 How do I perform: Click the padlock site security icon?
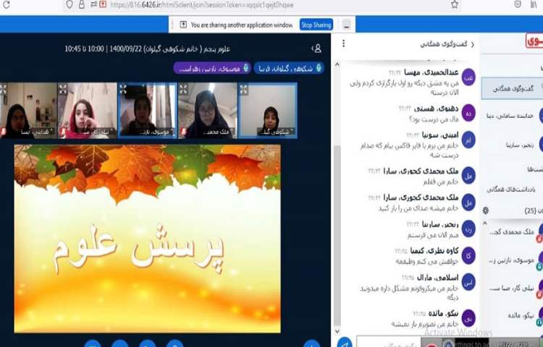click(x=81, y=4)
